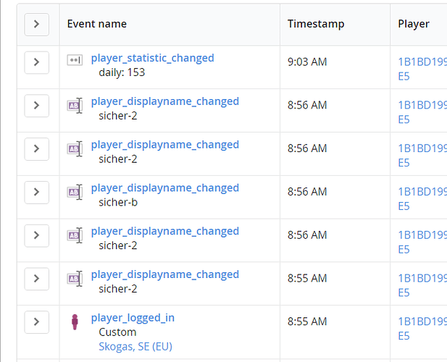Open the player_logged_in event link
The height and width of the screenshot is (362, 447).
[133, 318]
